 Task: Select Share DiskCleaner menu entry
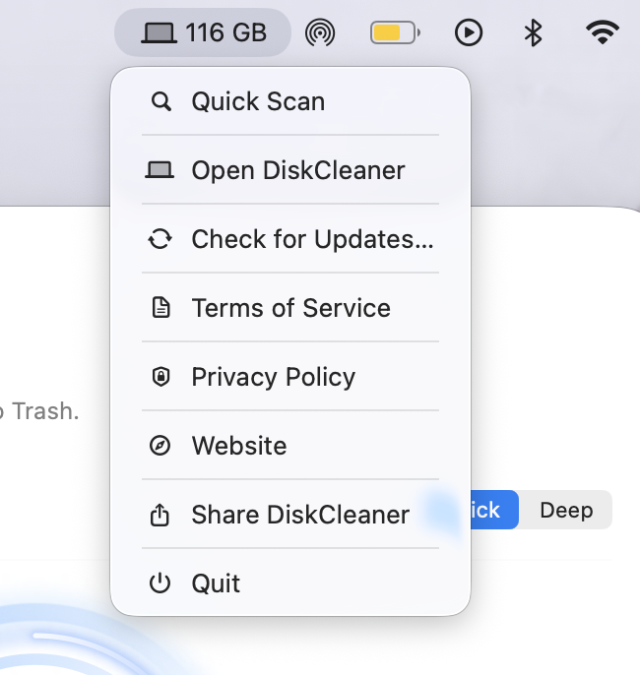[x=290, y=514]
